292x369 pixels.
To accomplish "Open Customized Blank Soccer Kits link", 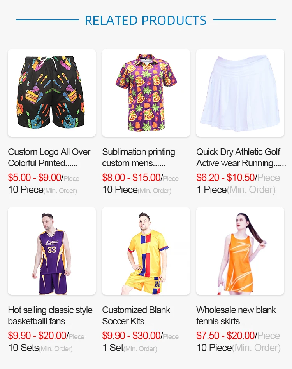I will tap(136, 315).
